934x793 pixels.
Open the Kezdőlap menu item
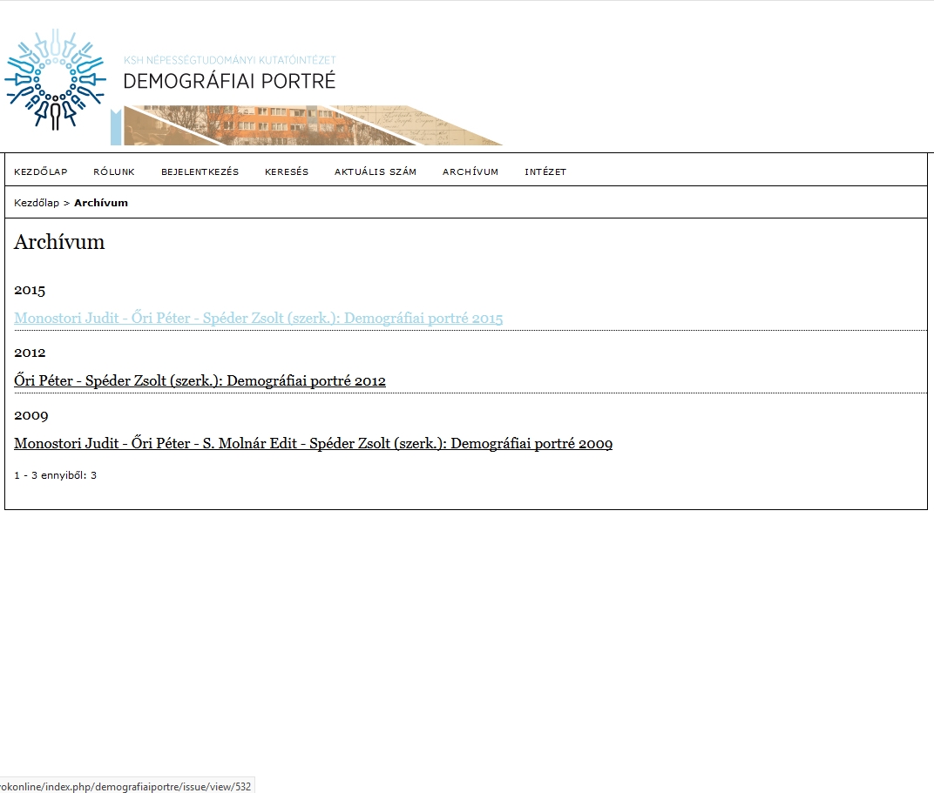pos(40,171)
